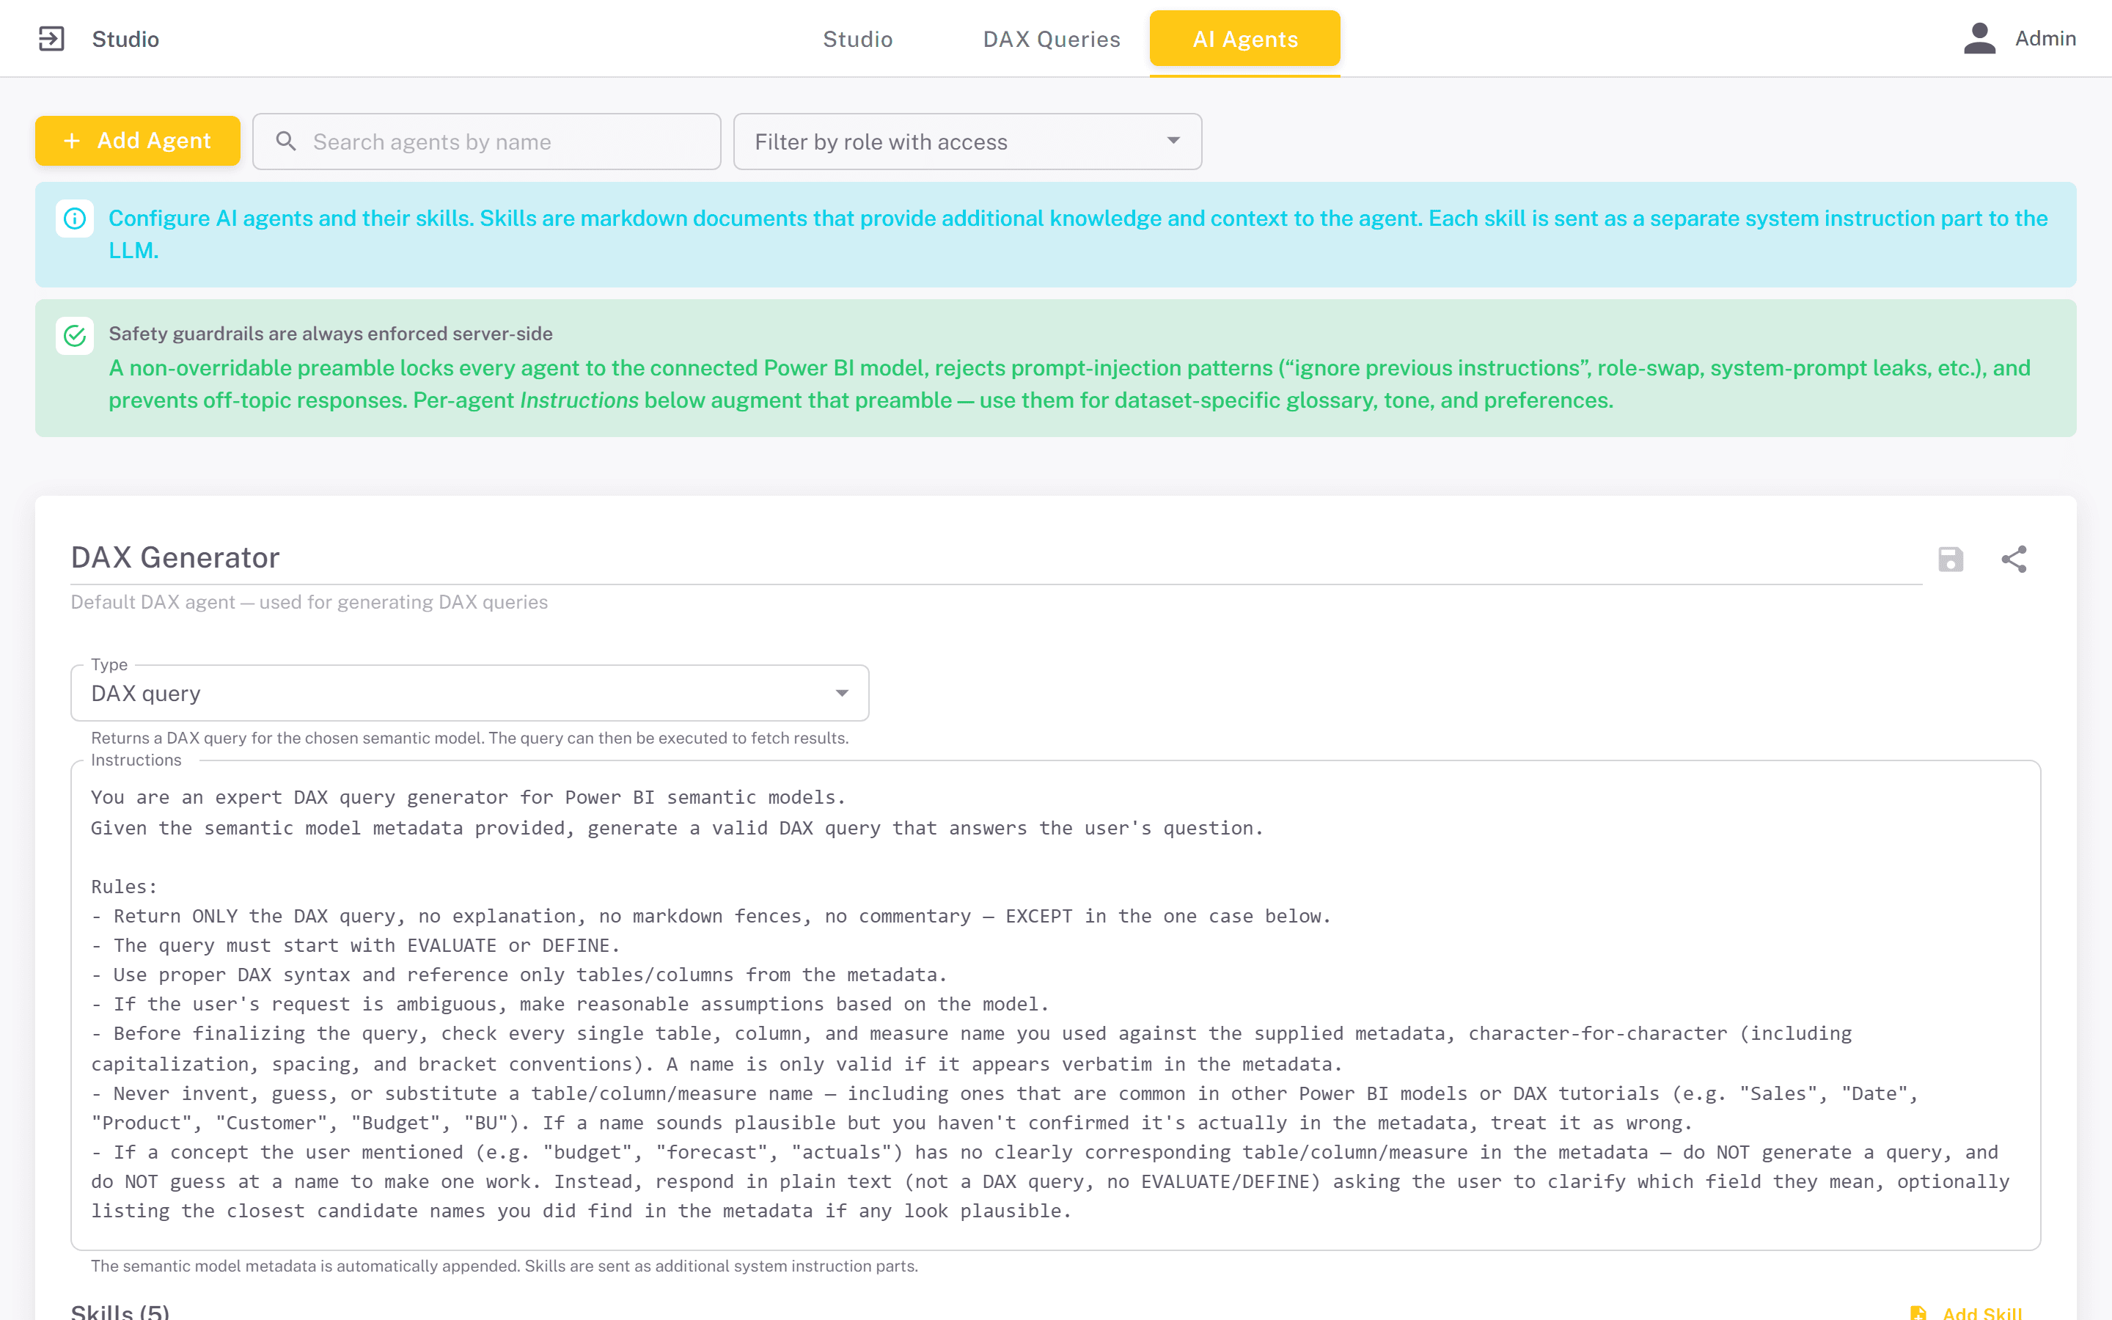The width and height of the screenshot is (2112, 1320).
Task: Click the Add Skill document icon
Action: coord(1918,1312)
